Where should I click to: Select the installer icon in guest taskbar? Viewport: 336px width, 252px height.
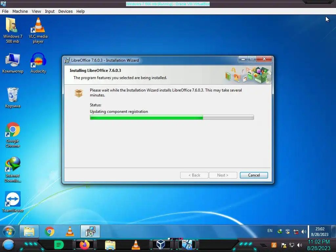tap(90, 231)
